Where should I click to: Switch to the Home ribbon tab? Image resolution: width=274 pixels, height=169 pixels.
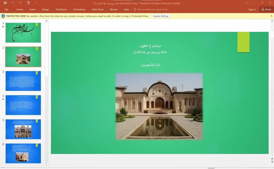(20, 10)
